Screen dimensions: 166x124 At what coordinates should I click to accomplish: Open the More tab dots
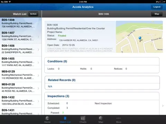[119, 118]
